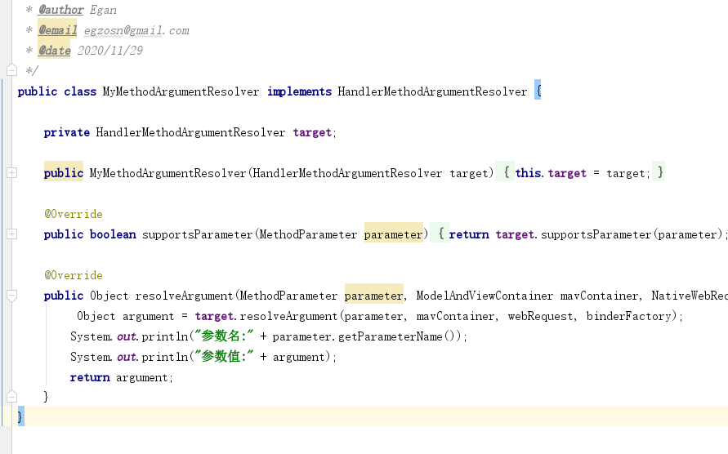Click 'this' keyword in the constructor body
Screen dimensions: 728x454
pyautogui.click(x=529, y=172)
